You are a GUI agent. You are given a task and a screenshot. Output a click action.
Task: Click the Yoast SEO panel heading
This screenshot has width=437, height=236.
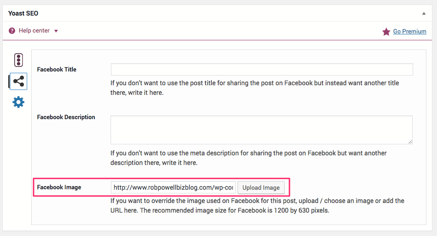[23, 13]
